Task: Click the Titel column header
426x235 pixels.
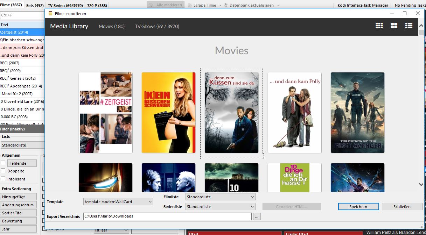Action: tap(22, 25)
